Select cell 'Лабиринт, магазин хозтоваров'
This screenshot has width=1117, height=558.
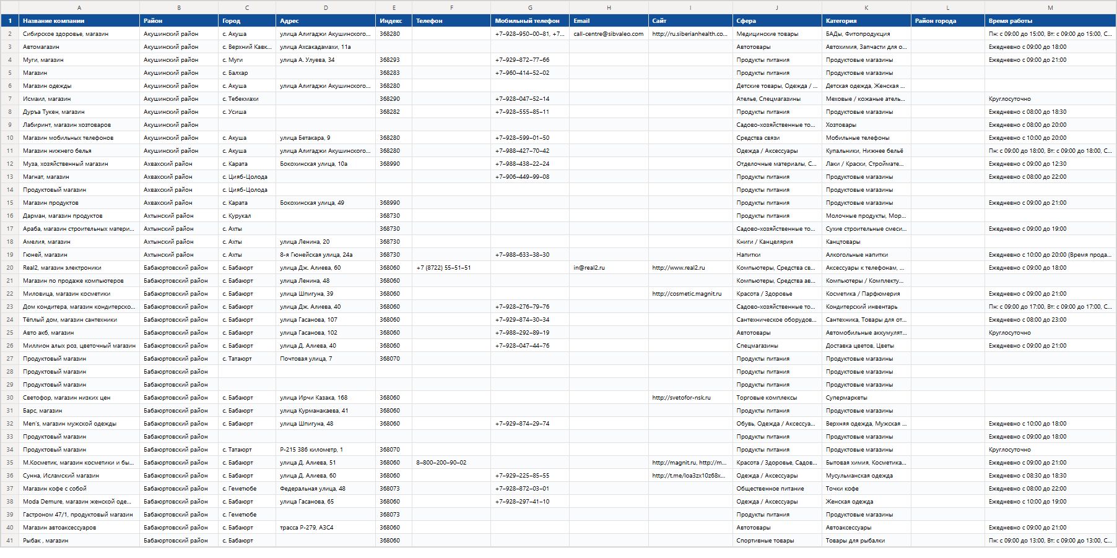tap(79, 125)
